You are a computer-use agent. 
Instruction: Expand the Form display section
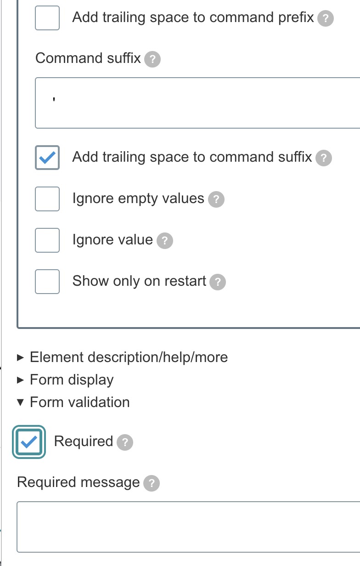(71, 379)
